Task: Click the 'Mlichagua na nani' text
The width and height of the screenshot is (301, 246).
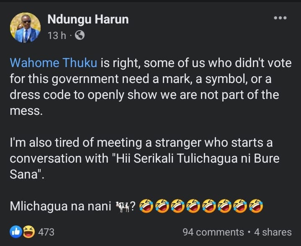Action: point(62,206)
